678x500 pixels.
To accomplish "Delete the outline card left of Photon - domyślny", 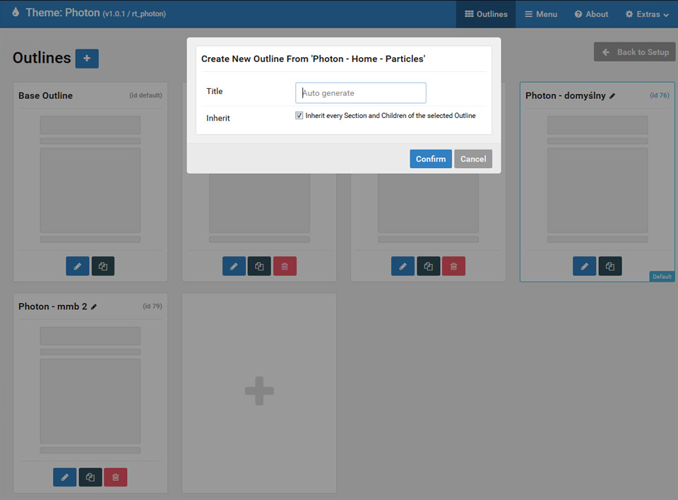I will pos(453,266).
